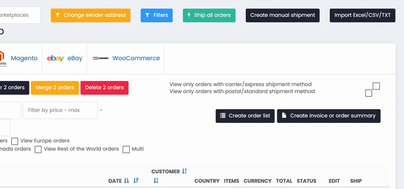Click the Magento logo icon
The height and width of the screenshot is (189, 404).
[x=3, y=59]
